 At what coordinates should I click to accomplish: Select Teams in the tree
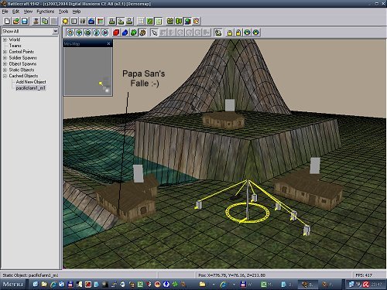click(15, 46)
